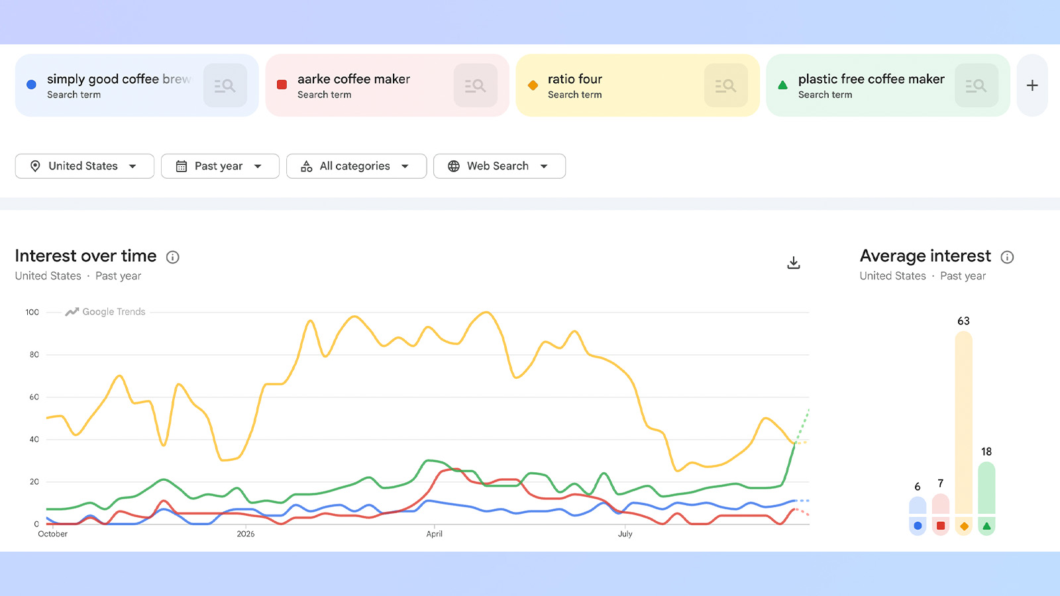Viewport: 1060px width, 596px height.
Task: Edit the ratio four search term
Action: click(575, 79)
